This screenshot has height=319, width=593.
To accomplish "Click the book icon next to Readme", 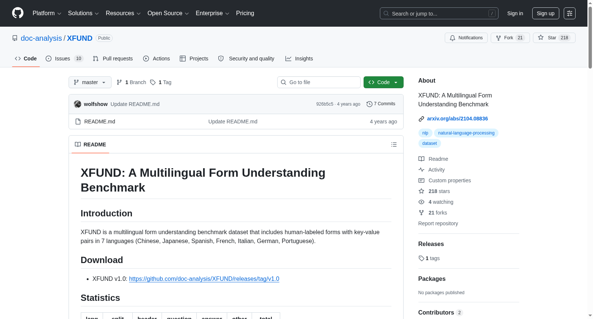I will click(x=421, y=159).
